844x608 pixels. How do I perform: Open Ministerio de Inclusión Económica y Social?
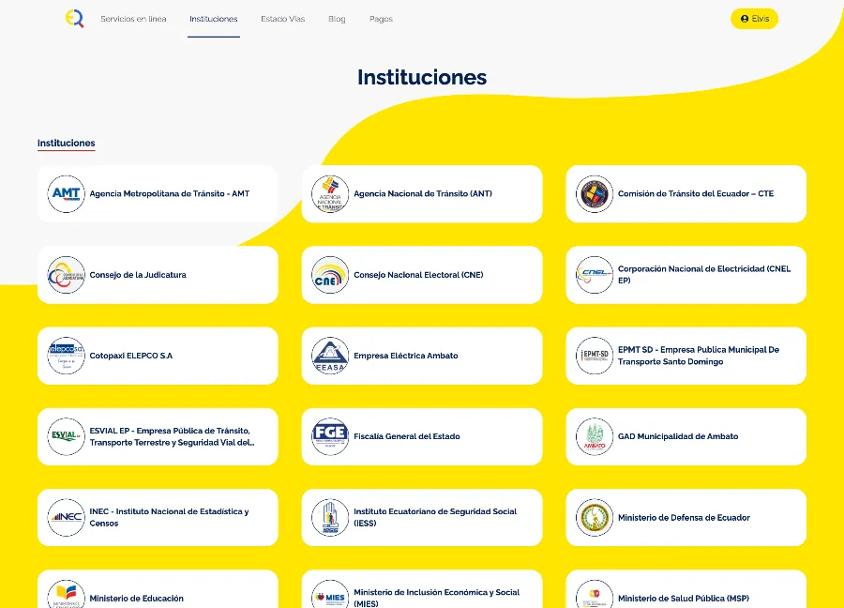coord(436,598)
